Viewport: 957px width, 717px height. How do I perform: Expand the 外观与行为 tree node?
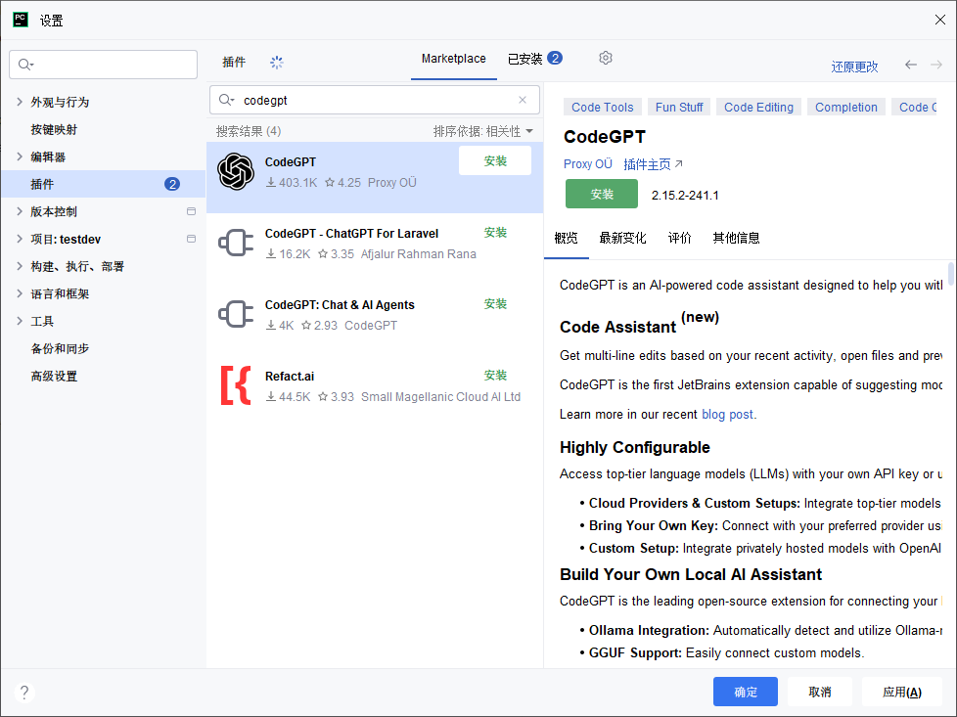click(x=20, y=102)
